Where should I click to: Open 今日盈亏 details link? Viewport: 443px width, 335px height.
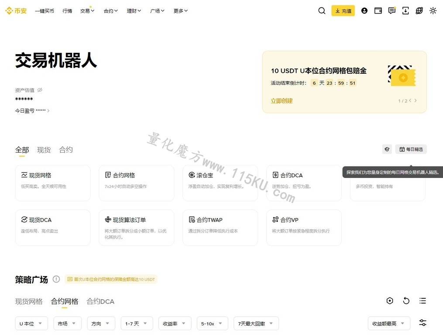(x=32, y=111)
